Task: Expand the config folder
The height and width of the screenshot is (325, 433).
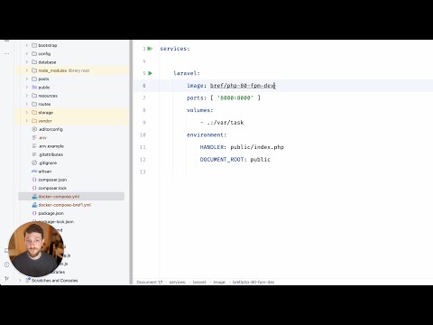Action: (x=27, y=53)
